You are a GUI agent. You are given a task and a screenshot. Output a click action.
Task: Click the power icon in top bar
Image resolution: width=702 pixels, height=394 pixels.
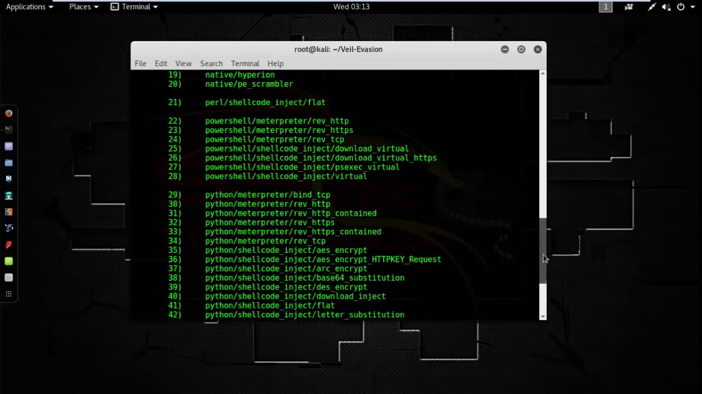681,7
